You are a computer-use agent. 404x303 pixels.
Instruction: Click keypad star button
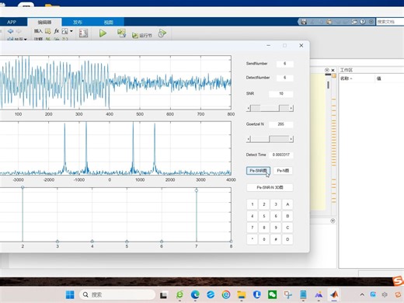pyautogui.click(x=252, y=239)
